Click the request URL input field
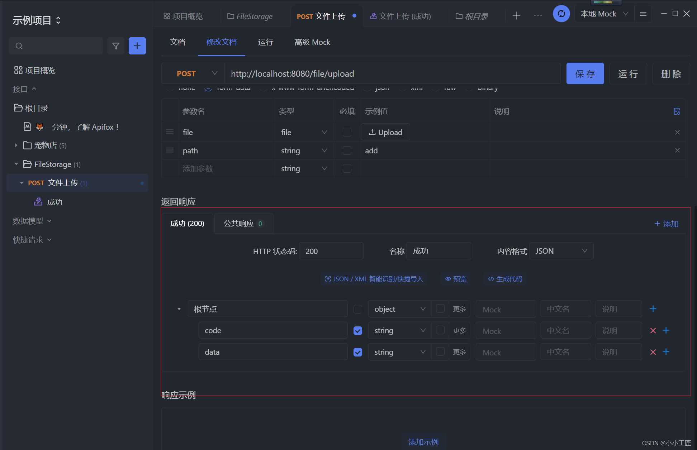The image size is (697, 450). pyautogui.click(x=393, y=73)
